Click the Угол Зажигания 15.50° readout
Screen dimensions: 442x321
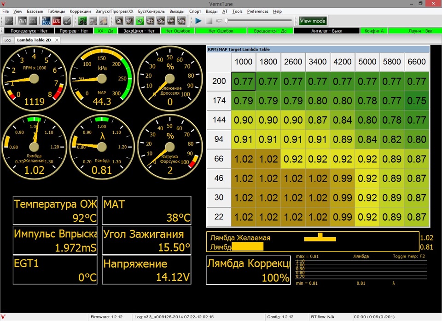(x=147, y=241)
